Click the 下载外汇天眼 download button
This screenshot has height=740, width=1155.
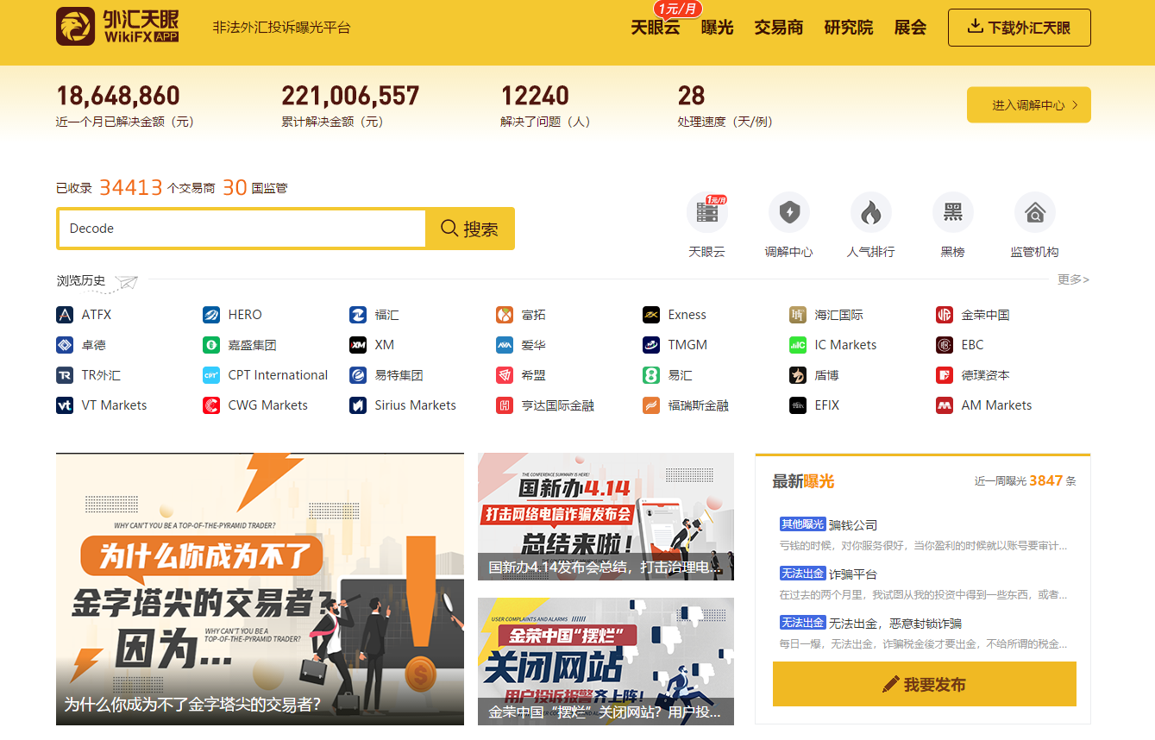1020,28
